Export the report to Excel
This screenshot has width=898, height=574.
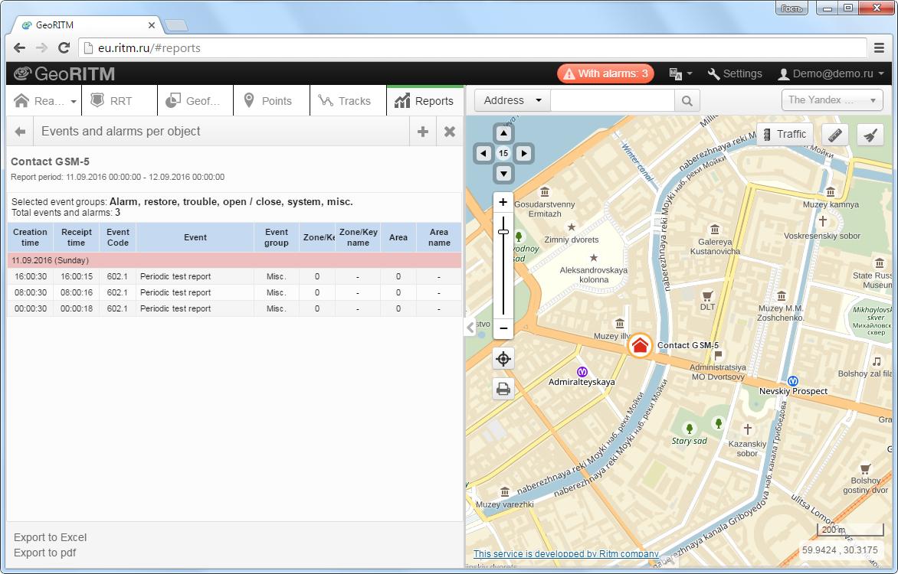pos(51,537)
